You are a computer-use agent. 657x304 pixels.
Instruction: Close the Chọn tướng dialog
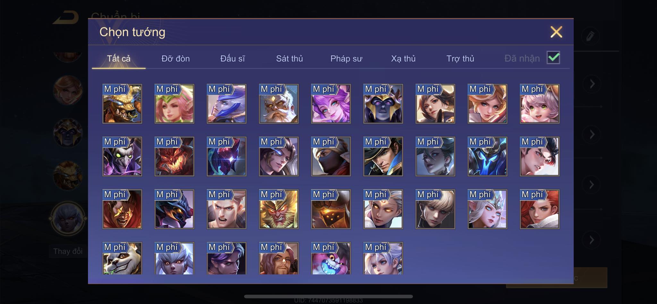[556, 32]
